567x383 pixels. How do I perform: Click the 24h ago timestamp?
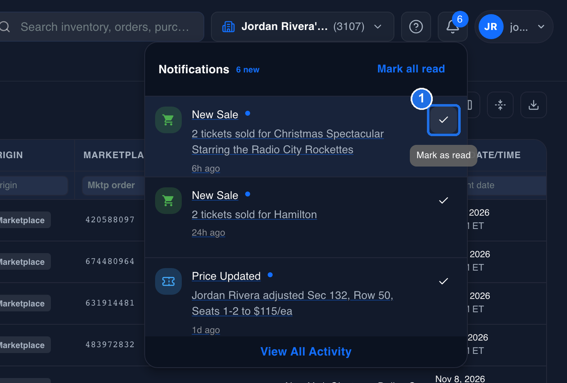209,233
